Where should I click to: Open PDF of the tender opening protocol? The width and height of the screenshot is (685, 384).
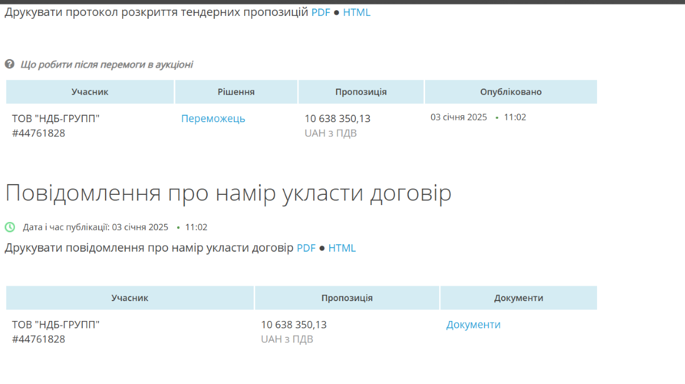(x=321, y=12)
